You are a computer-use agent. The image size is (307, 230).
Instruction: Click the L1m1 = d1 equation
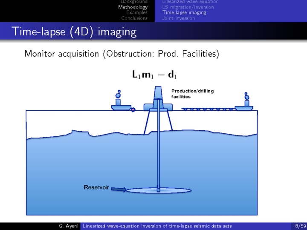(x=154, y=75)
